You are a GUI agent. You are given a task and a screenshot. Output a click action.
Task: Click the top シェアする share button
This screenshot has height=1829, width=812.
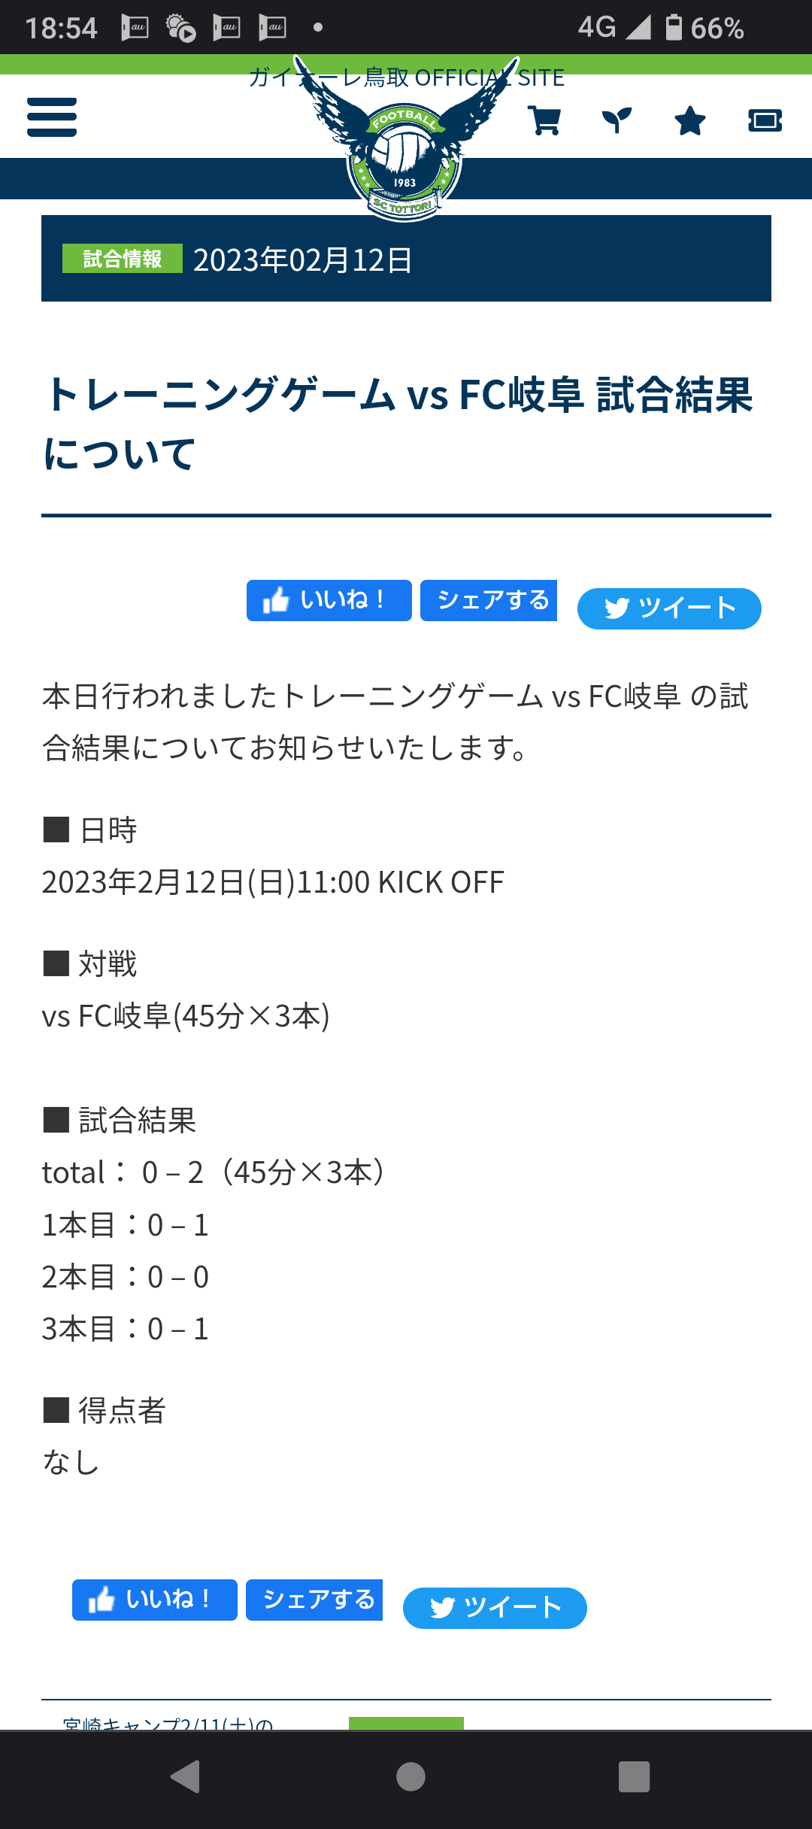489,600
